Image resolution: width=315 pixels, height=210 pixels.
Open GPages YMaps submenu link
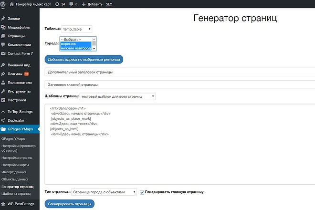(13, 139)
